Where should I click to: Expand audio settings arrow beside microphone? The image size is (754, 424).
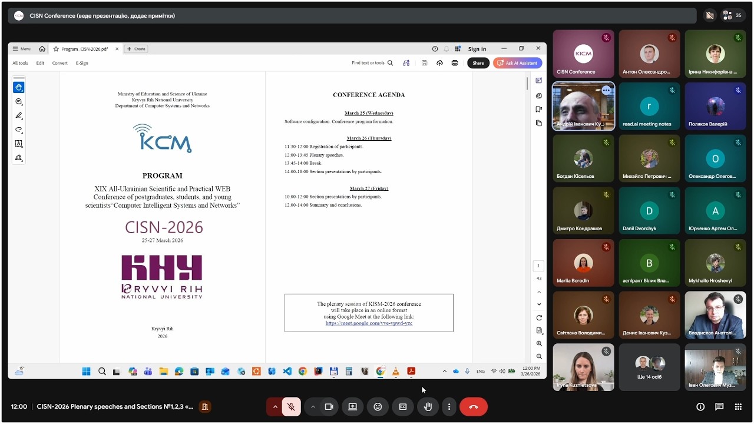pos(275,406)
